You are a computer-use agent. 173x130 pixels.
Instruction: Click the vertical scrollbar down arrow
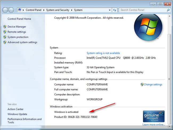[x=169, y=126]
